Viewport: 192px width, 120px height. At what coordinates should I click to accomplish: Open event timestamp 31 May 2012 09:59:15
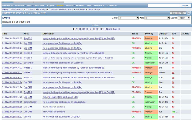click(12, 38)
